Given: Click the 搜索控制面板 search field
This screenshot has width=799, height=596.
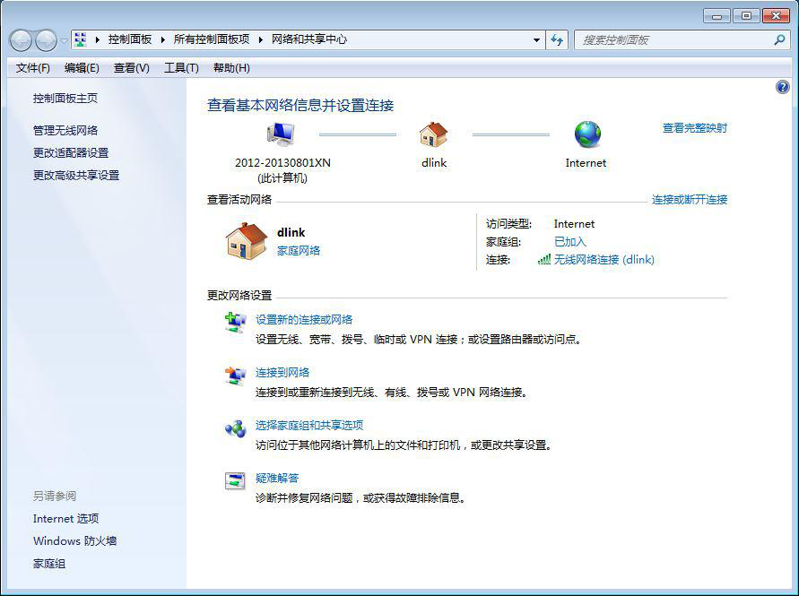Looking at the screenshot, I should coord(673,40).
